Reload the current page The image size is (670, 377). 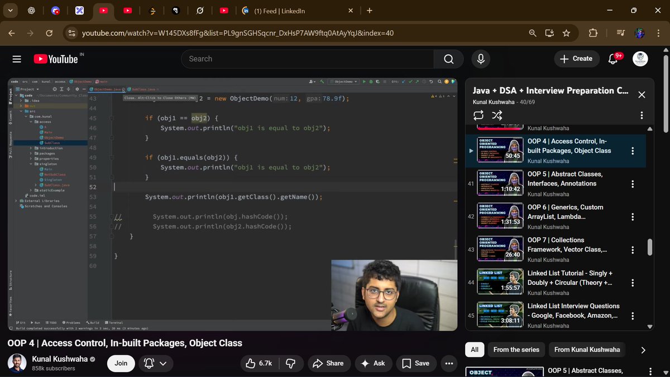(49, 33)
